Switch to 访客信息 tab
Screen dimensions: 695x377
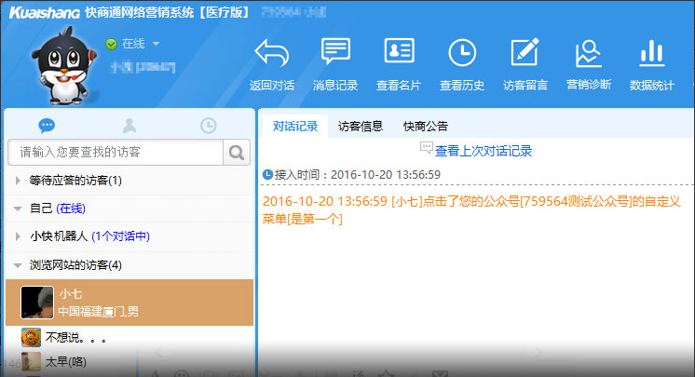click(x=360, y=126)
